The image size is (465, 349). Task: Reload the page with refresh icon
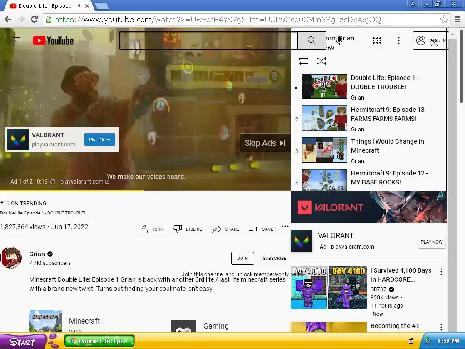[x=35, y=20]
